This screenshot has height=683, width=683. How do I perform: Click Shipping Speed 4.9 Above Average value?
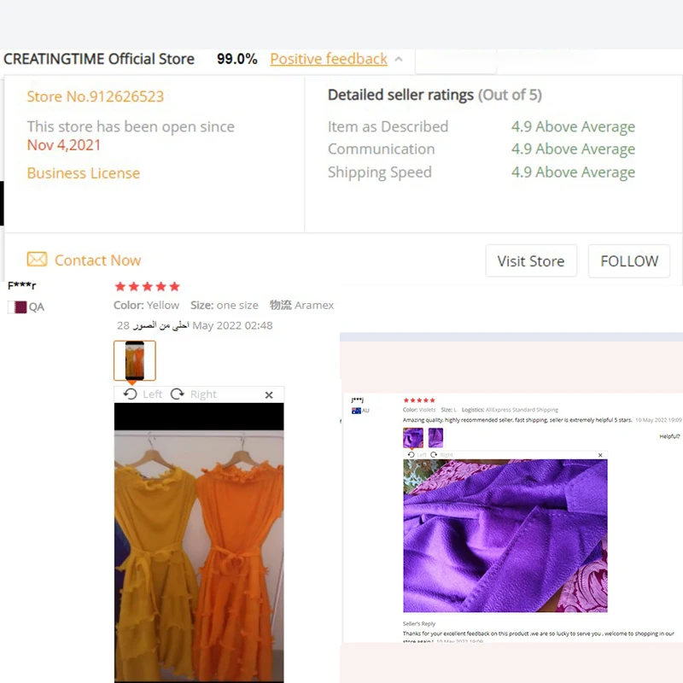pos(573,172)
